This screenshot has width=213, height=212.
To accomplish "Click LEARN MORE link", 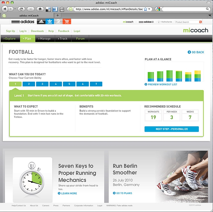I will tap(67, 193).
